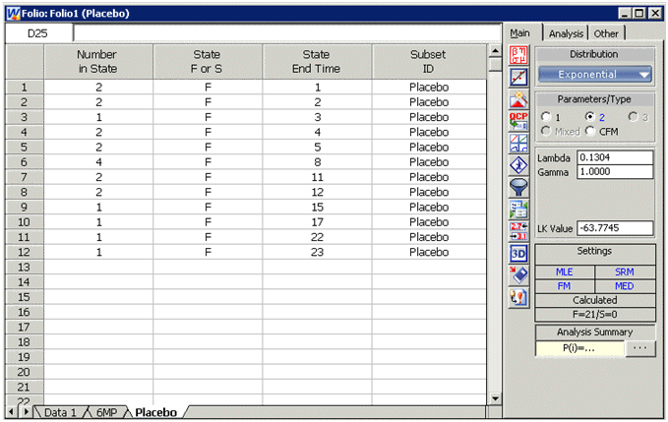Click the MED setting
This screenshot has height=422, width=668.
point(624,286)
